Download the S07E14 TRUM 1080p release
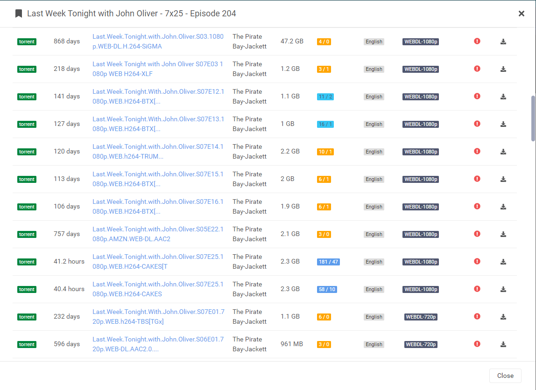Screen dimensions: 536x390 click(x=503, y=151)
